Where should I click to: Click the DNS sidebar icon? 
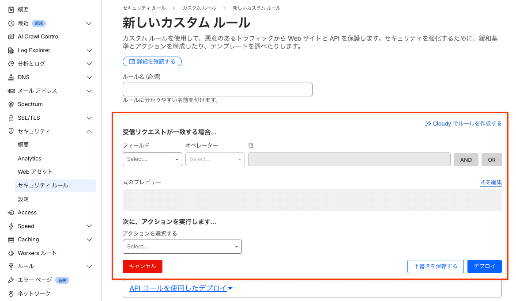11,77
